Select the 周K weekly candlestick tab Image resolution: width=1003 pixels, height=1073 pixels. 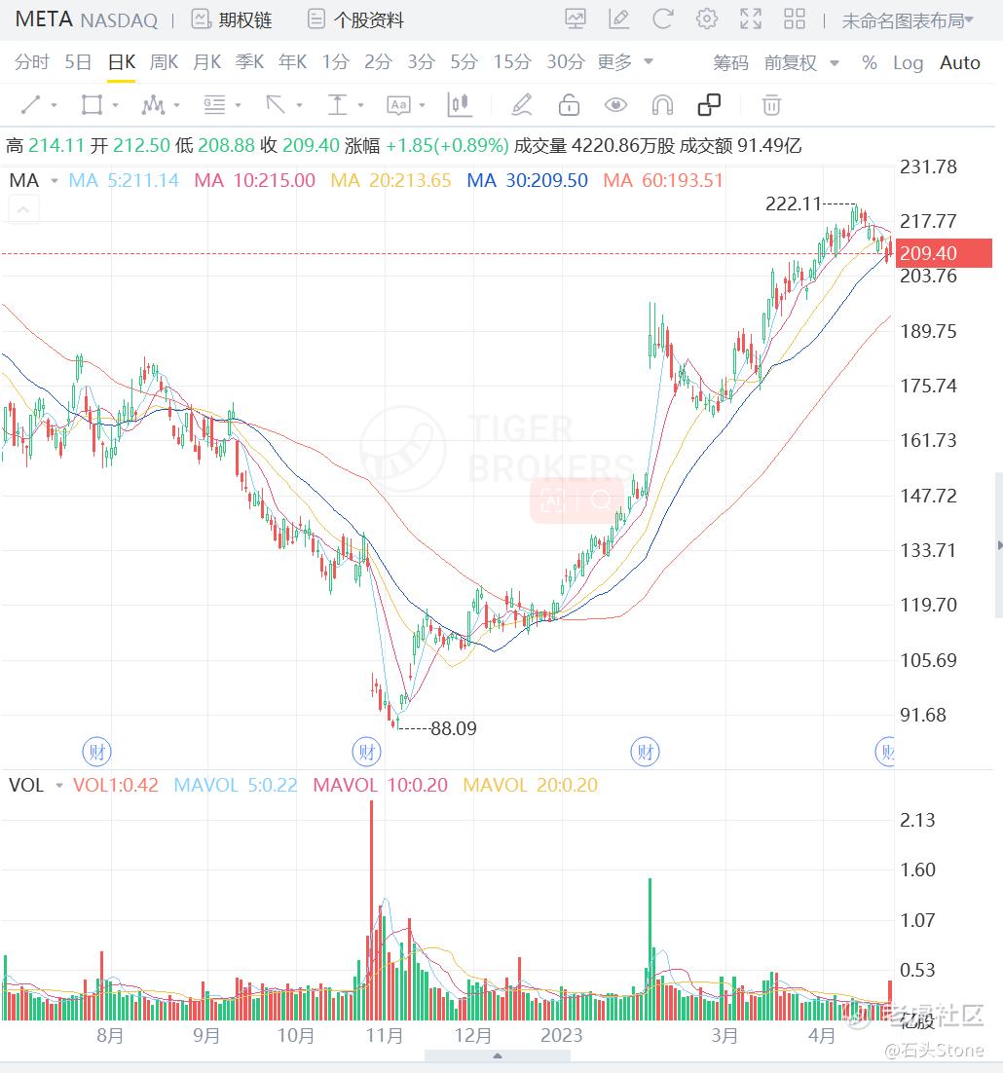(165, 62)
